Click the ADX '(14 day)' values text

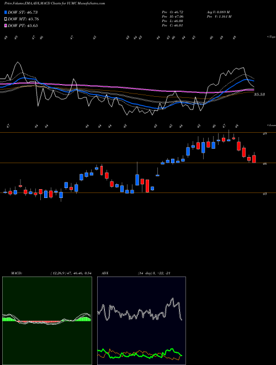point(154,273)
